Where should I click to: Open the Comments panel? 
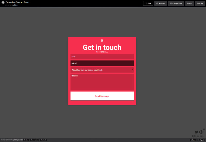coord(34,140)
